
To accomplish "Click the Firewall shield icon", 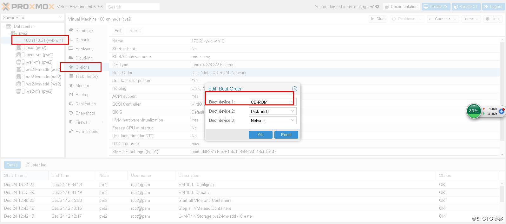I will point(71,122).
